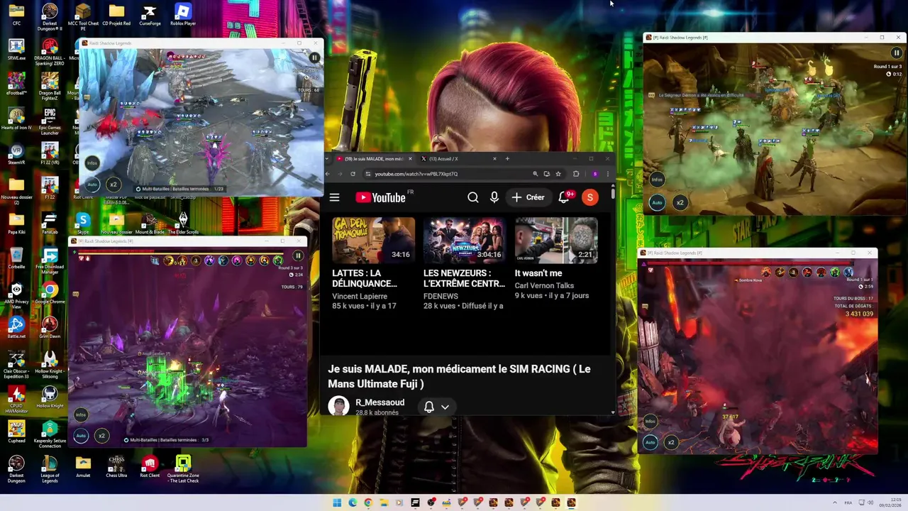The image size is (908, 511).
Task: Pause the top-left Raid ice battle
Action: pyautogui.click(x=314, y=58)
